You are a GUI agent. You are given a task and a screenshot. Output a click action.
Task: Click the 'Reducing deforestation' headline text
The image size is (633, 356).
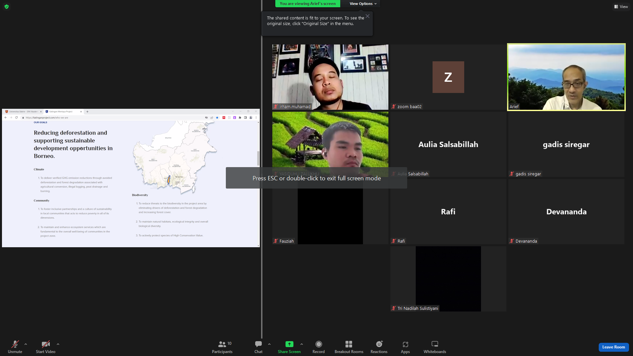(x=73, y=144)
